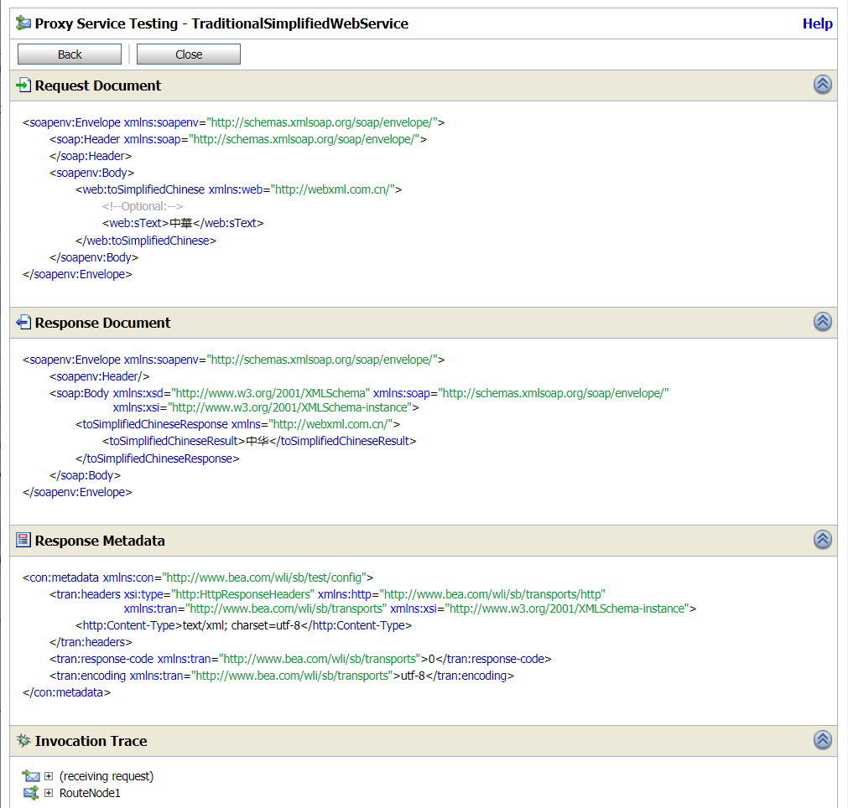Click the tran:encoding utf-8 line
848x808 pixels.
pyautogui.click(x=282, y=676)
